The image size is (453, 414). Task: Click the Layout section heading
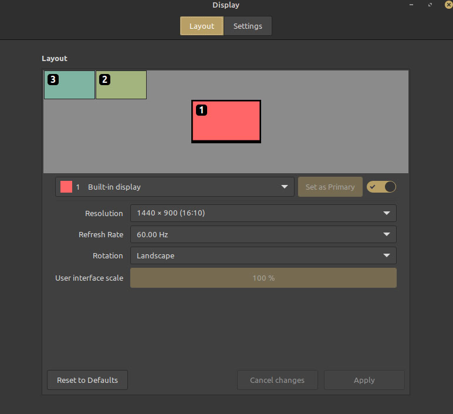55,58
